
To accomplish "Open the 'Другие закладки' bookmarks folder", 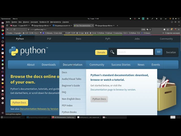I will click(x=173, y=33).
